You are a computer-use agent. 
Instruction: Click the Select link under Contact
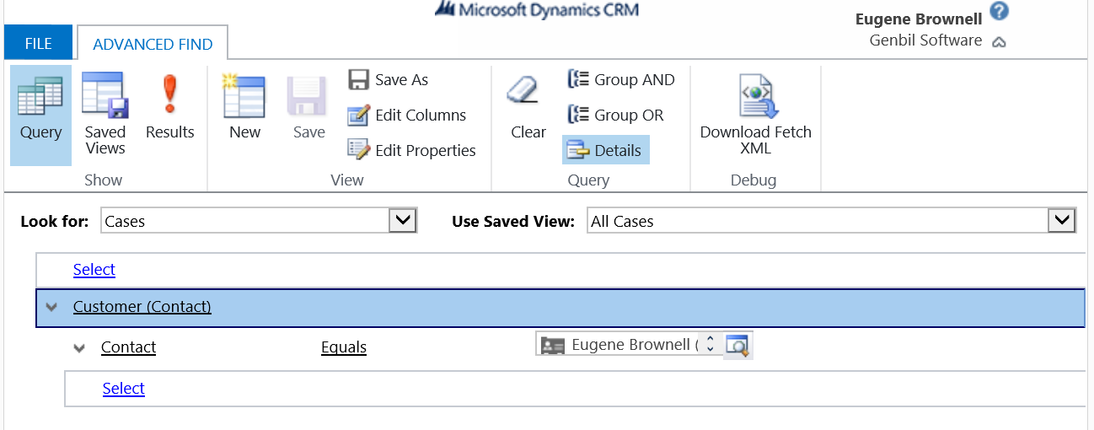click(124, 389)
